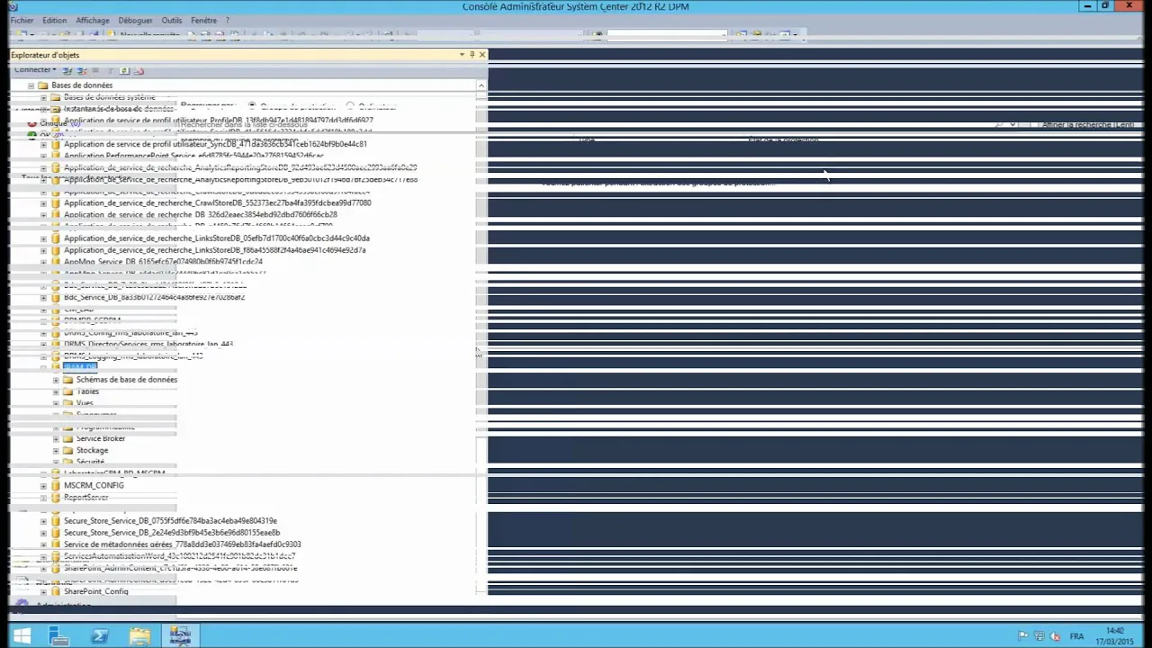Switch to the DPM console taskbar icon

click(x=180, y=636)
